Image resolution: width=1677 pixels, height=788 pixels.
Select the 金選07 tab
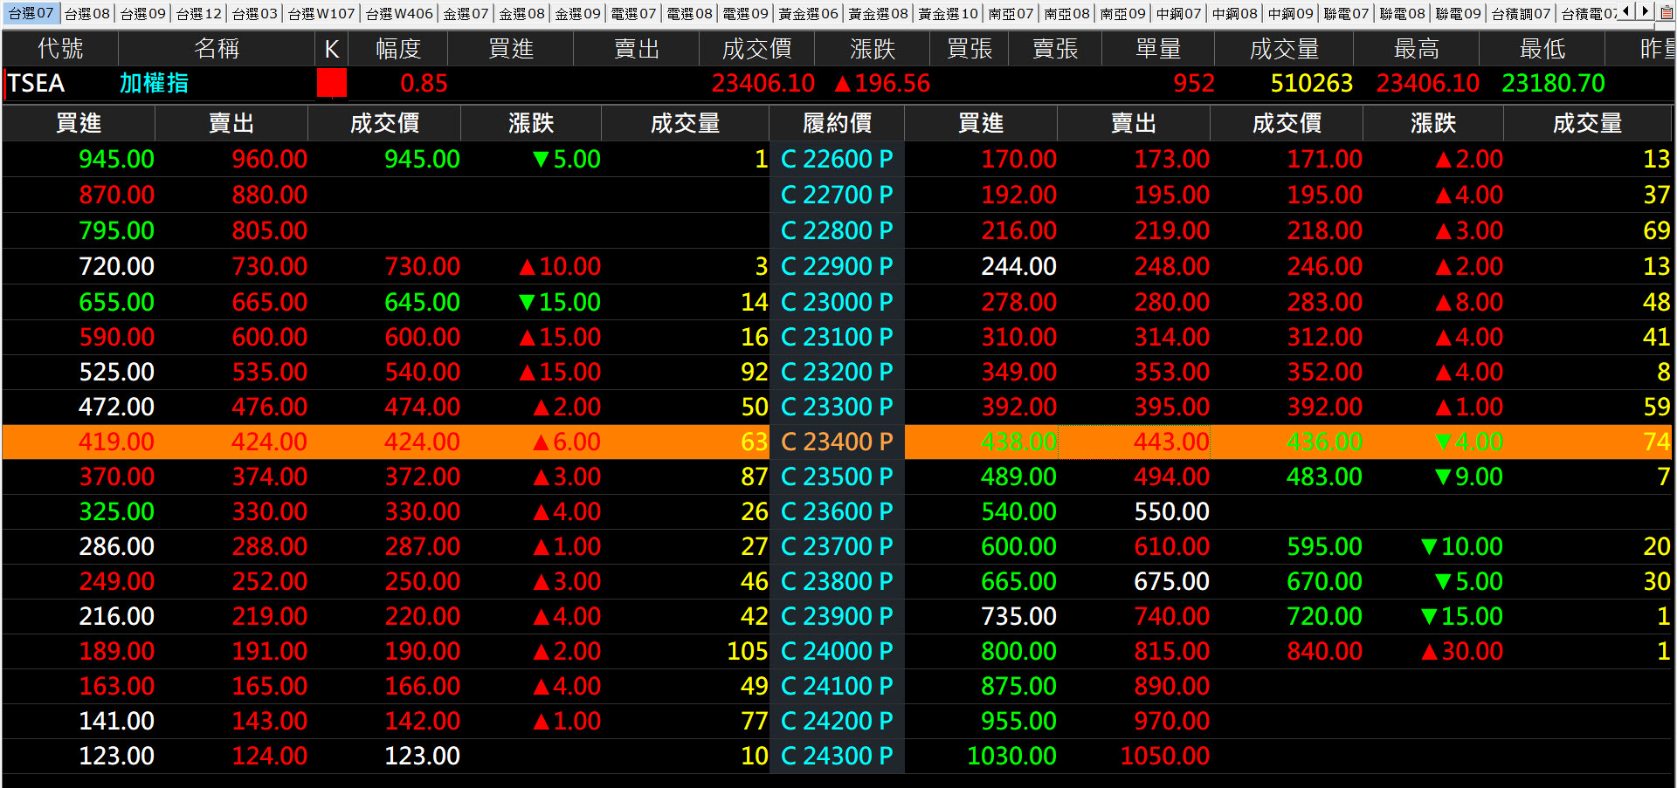(x=466, y=14)
